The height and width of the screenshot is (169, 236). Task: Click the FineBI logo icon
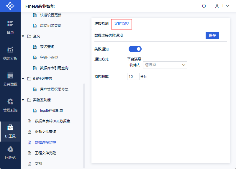click(10, 6)
